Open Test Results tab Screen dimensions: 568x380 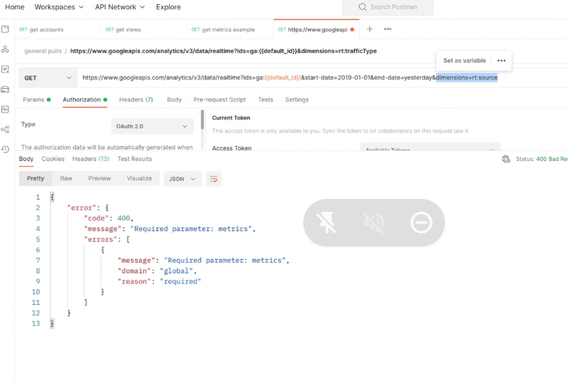134,159
